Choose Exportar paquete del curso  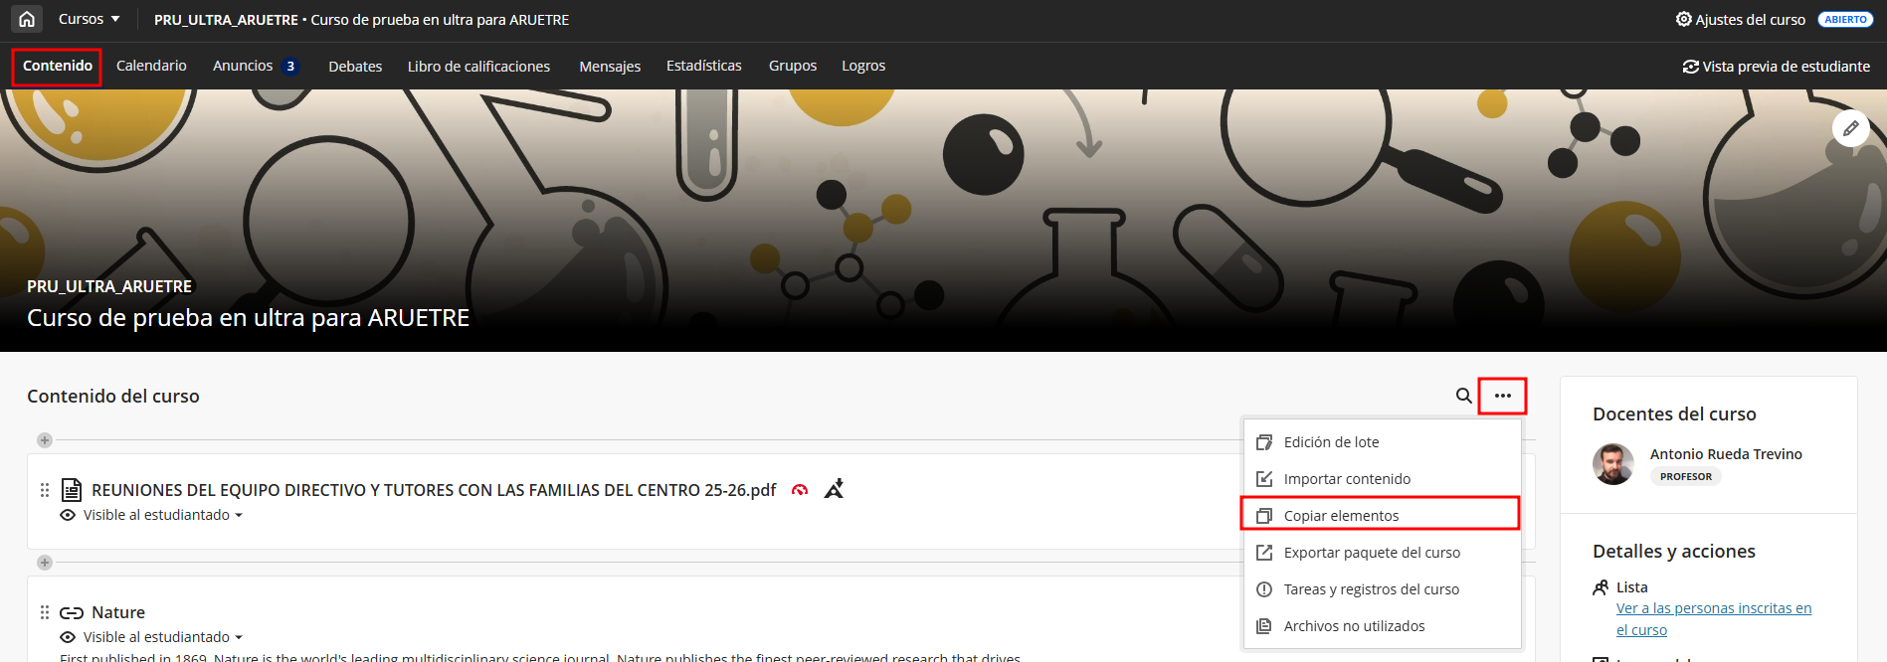pyautogui.click(x=1371, y=553)
